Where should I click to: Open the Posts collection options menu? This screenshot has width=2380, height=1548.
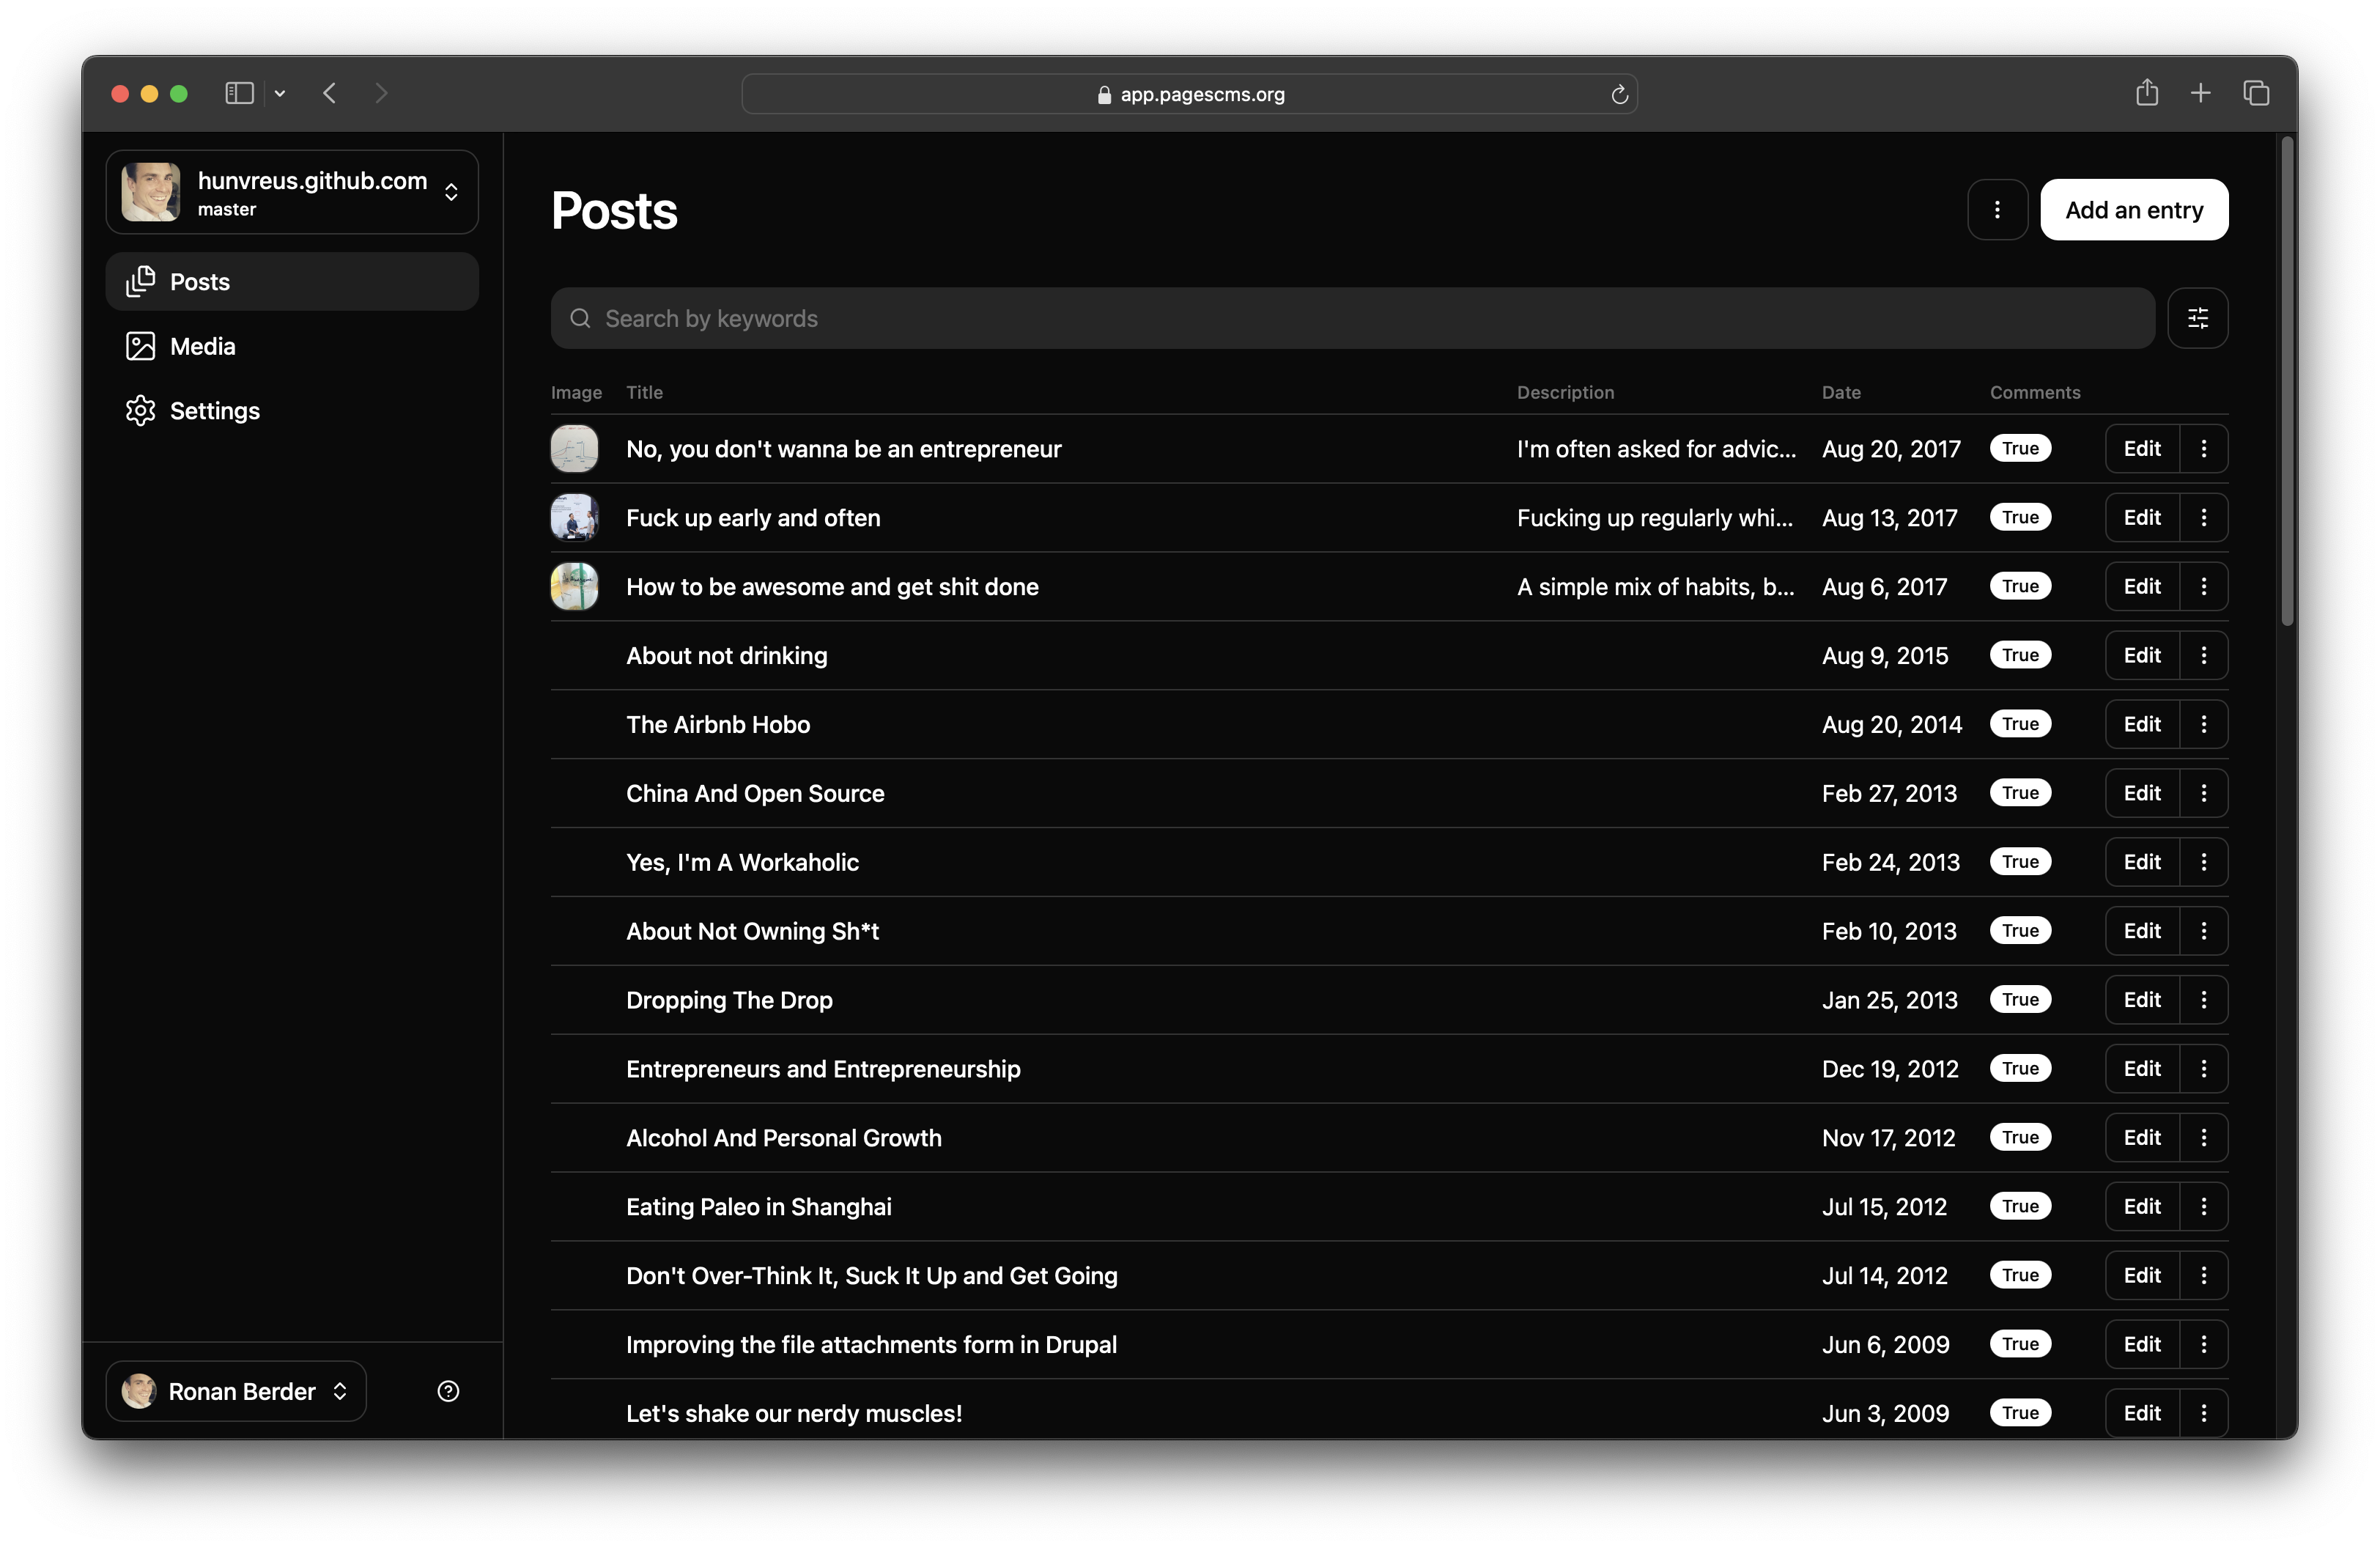1997,210
